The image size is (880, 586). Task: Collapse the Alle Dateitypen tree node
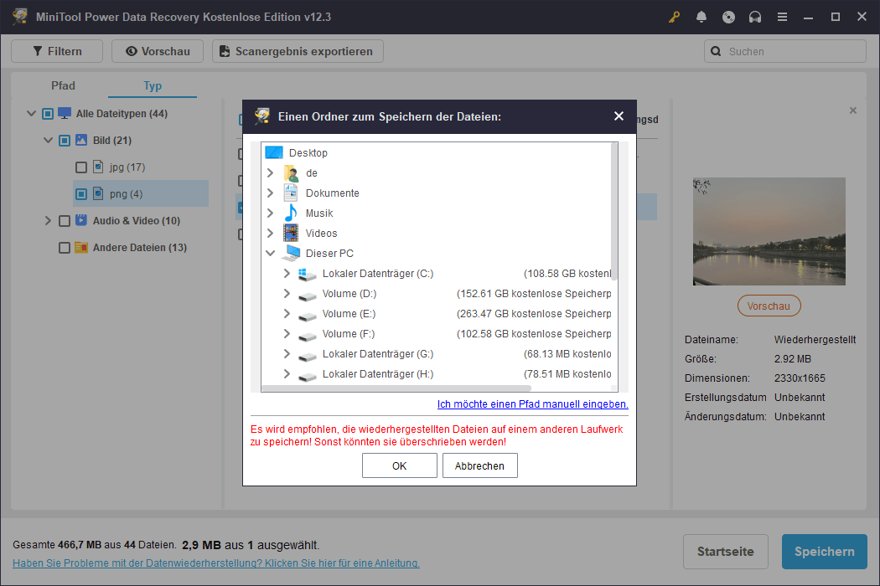click(x=32, y=113)
